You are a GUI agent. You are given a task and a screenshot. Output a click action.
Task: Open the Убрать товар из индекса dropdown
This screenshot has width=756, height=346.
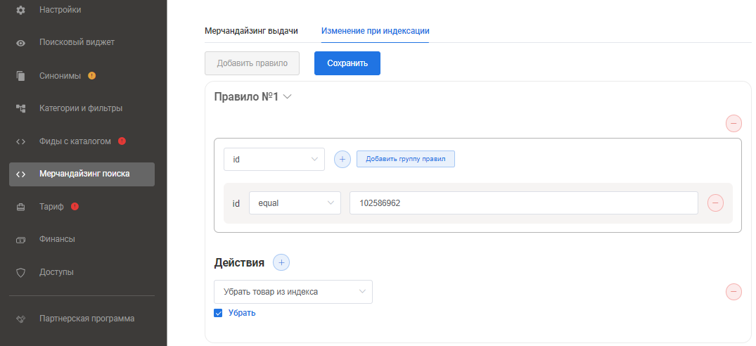[293, 292]
